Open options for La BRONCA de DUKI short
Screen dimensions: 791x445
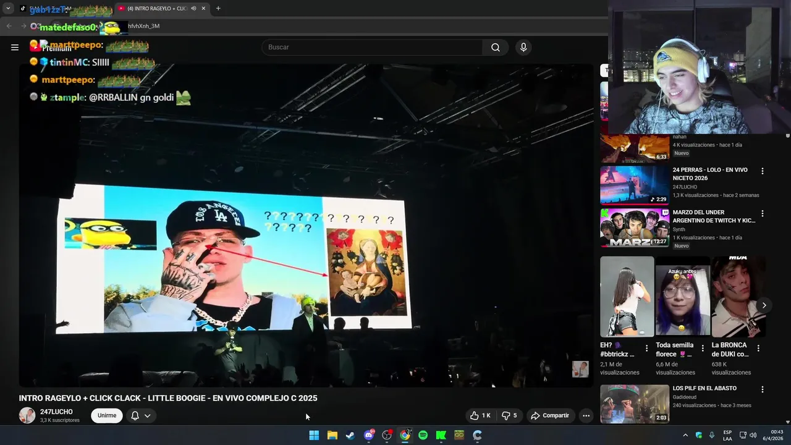click(x=758, y=349)
